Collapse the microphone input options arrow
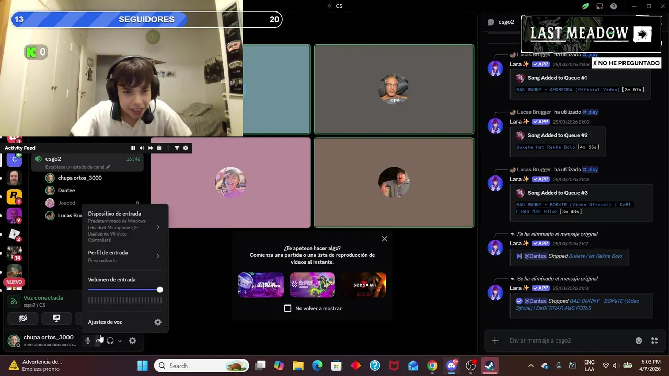669x376 pixels. coord(98,340)
